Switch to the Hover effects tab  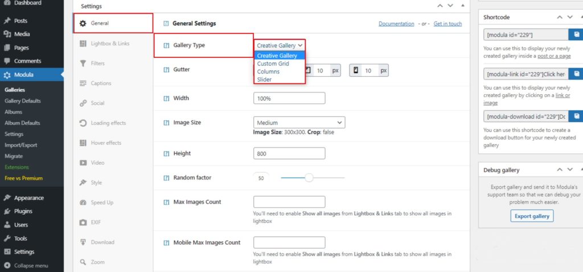coord(106,143)
